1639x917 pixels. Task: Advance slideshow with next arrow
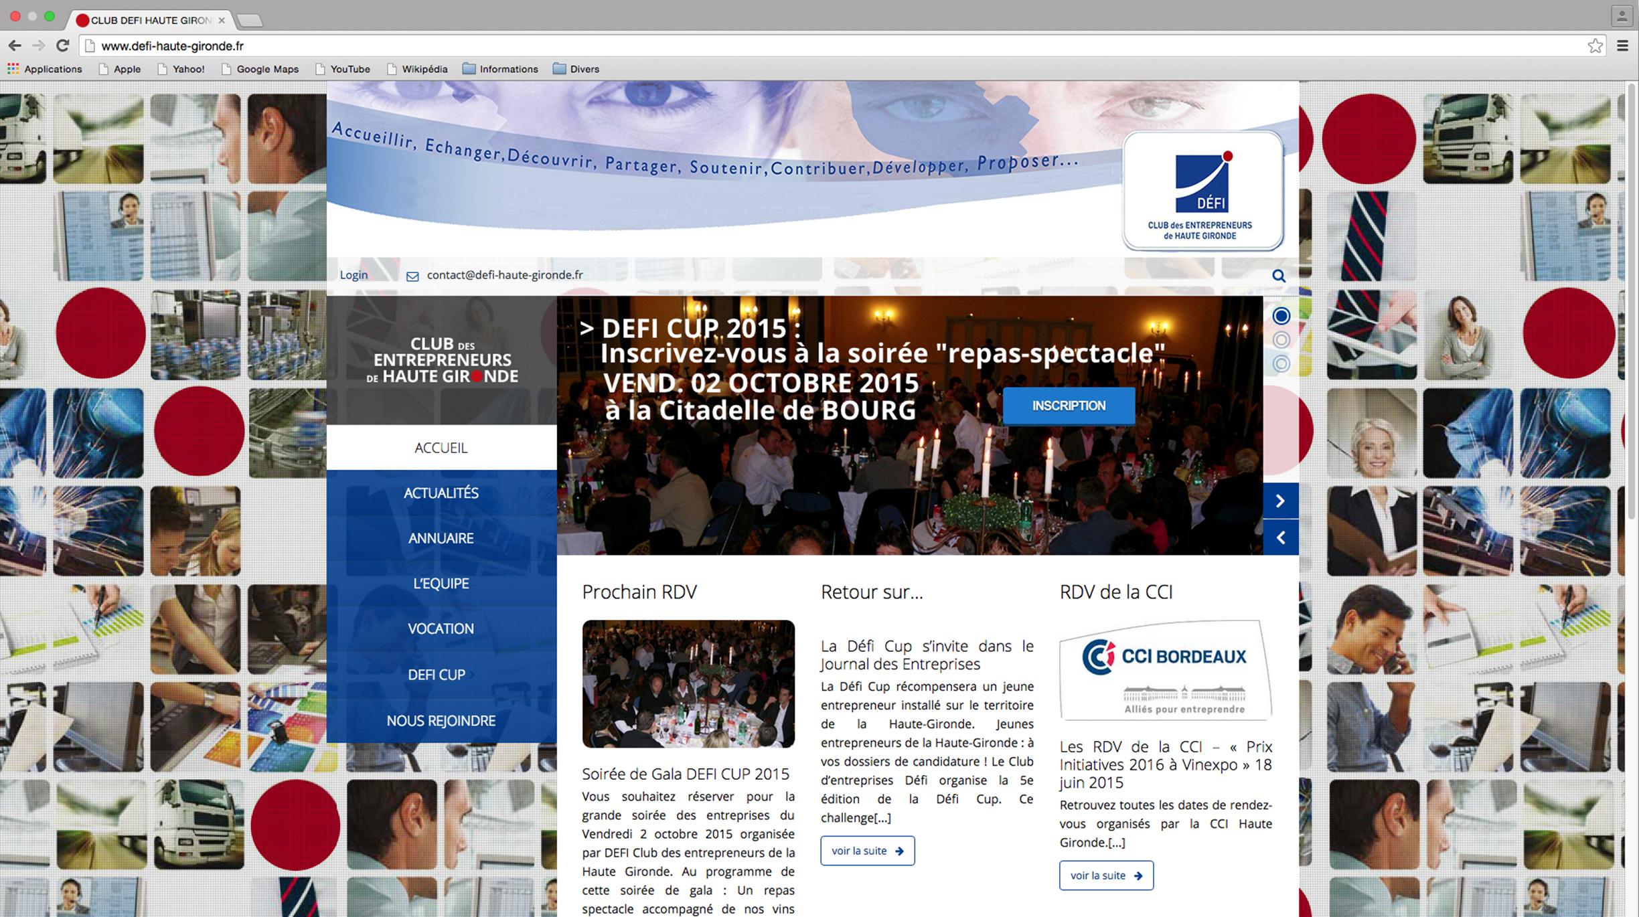pyautogui.click(x=1280, y=501)
